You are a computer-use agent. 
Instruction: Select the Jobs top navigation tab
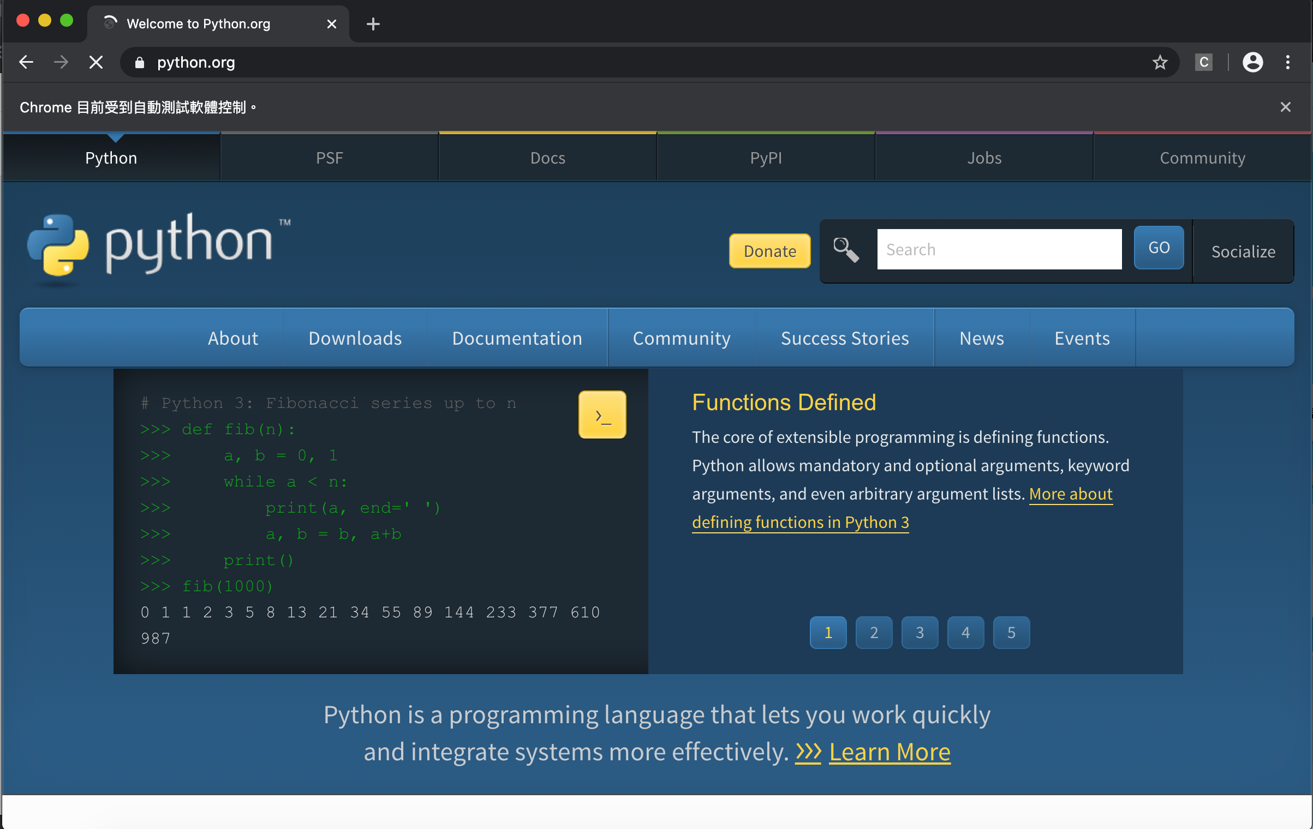tap(984, 158)
